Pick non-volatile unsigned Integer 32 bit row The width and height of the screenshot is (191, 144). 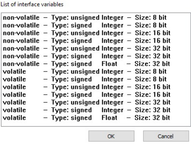click(86, 49)
